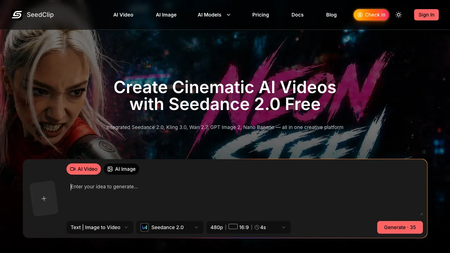The width and height of the screenshot is (450, 253).
Task: Click the SeedClip brand name
Action: (40, 15)
